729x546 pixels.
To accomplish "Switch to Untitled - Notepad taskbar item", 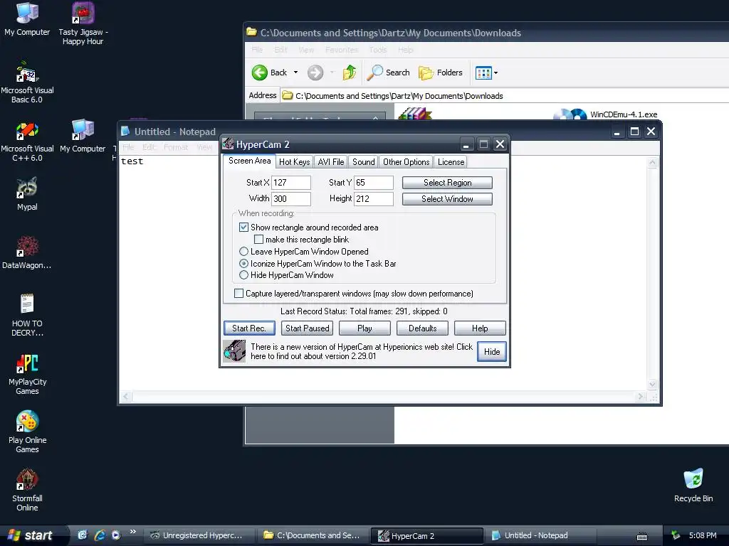I will [x=541, y=535].
